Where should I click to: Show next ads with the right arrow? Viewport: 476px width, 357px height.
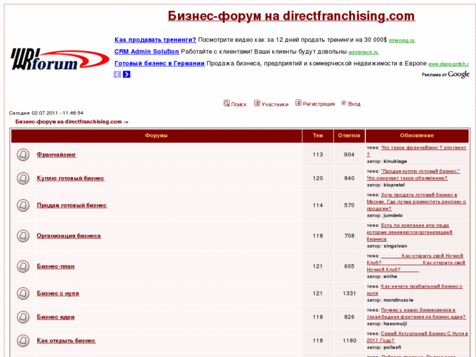(x=126, y=74)
